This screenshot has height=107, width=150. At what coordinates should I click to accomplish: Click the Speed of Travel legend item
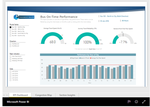click(x=84, y=58)
